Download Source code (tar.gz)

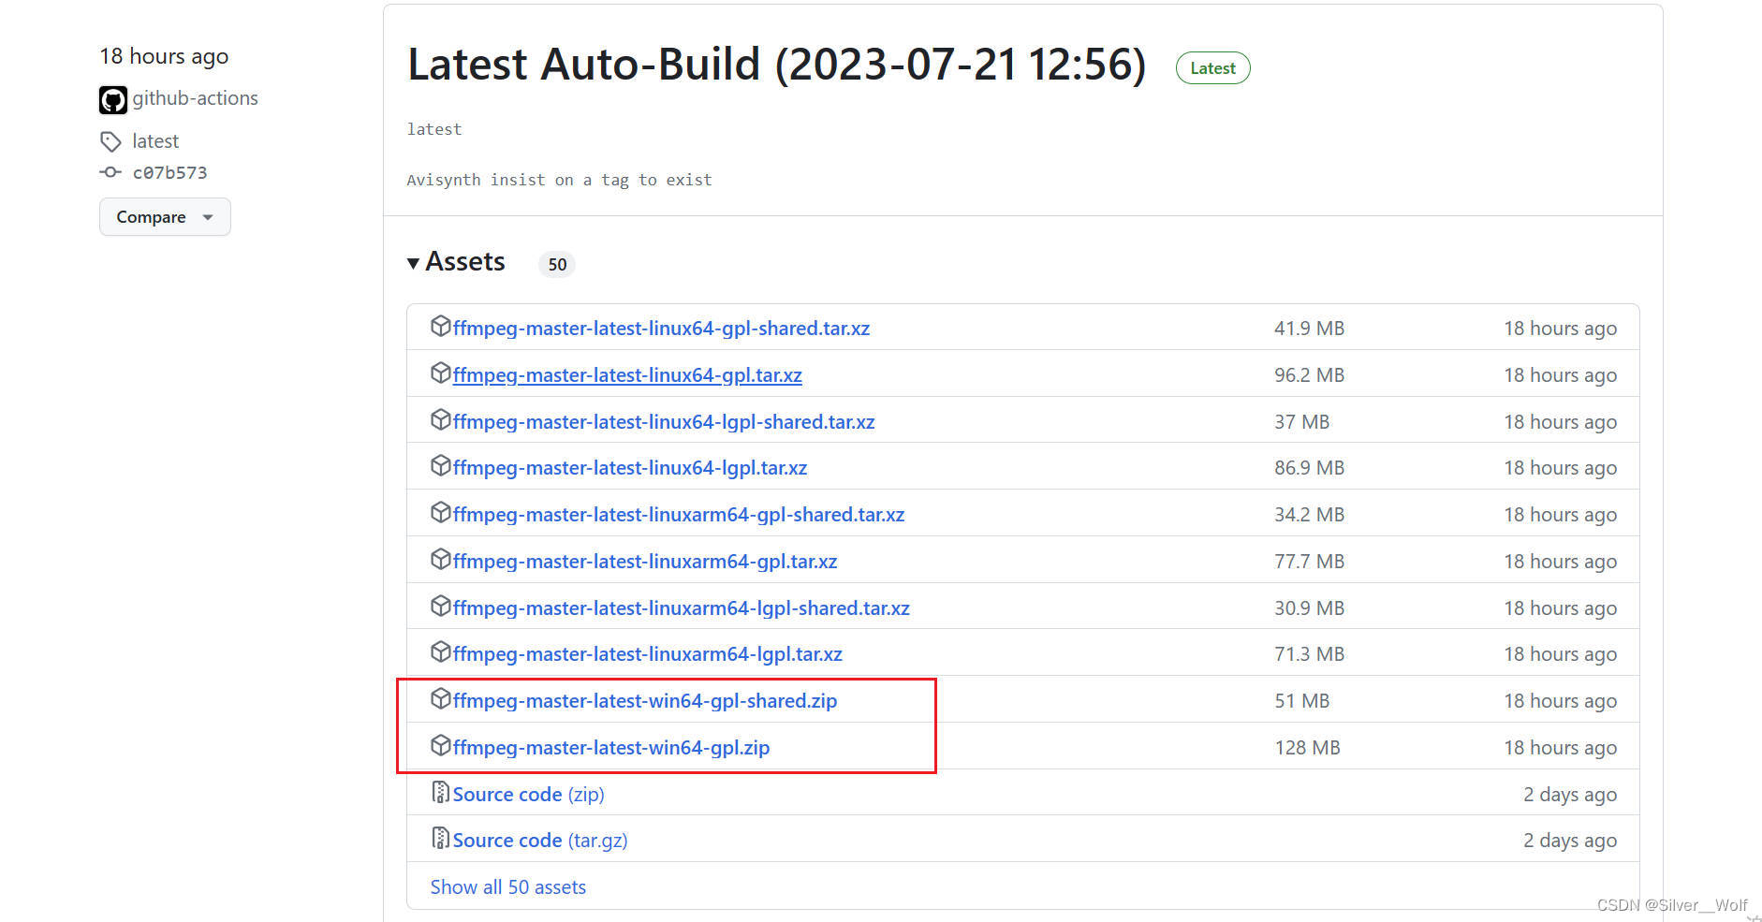click(x=540, y=841)
